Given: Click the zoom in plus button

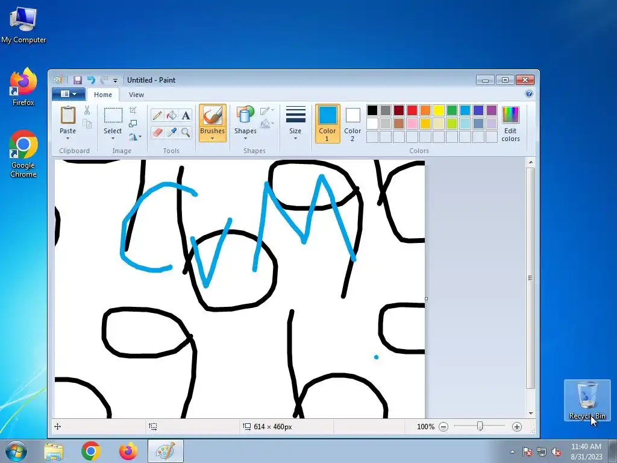Looking at the screenshot, I should click(517, 427).
